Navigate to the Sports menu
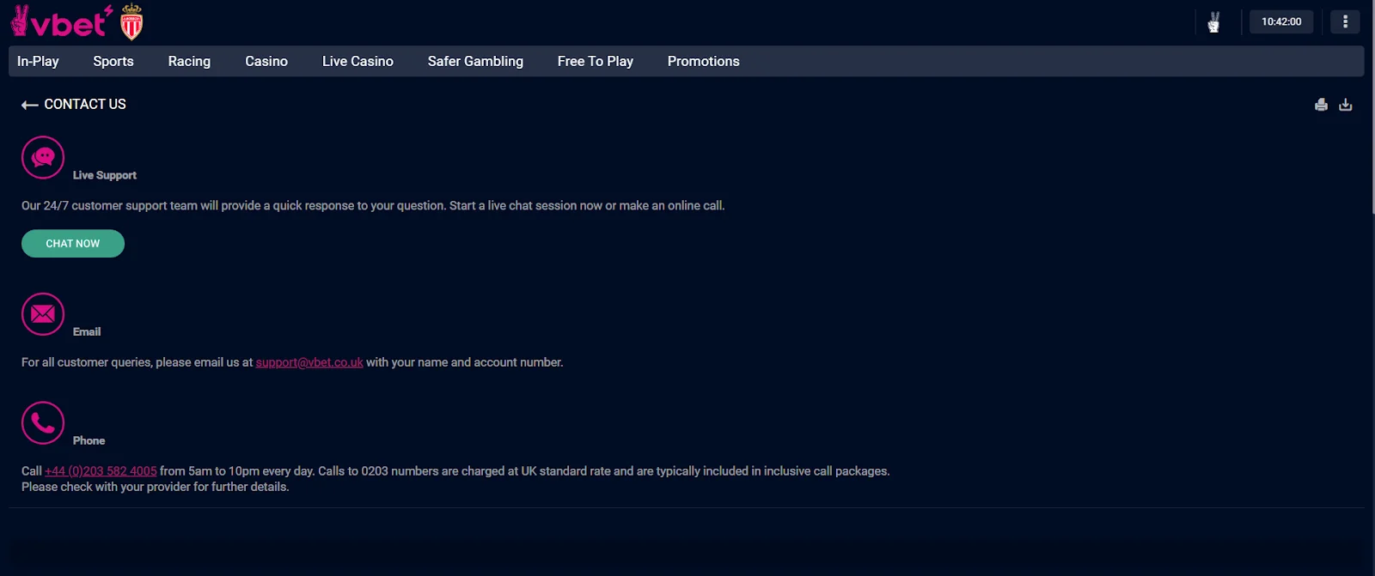Viewport: 1375px width, 576px height. (x=113, y=61)
